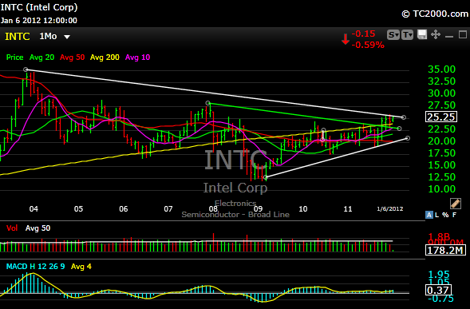Click the Avg 200 legend label
Image resolution: width=470 pixels, height=309 pixels.
pos(105,57)
